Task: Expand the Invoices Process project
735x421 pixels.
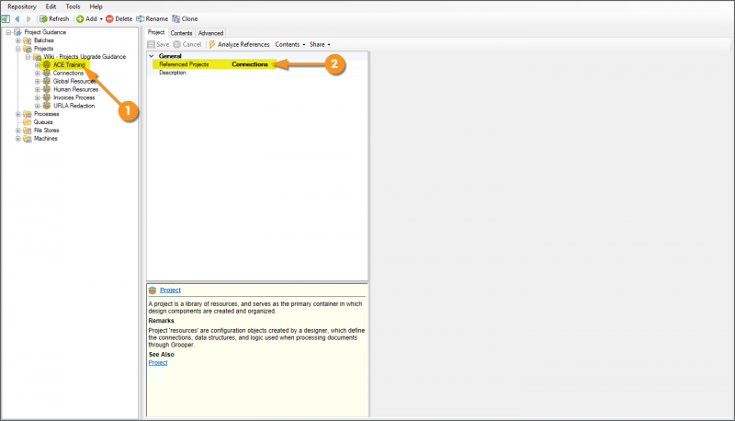Action: click(x=38, y=98)
